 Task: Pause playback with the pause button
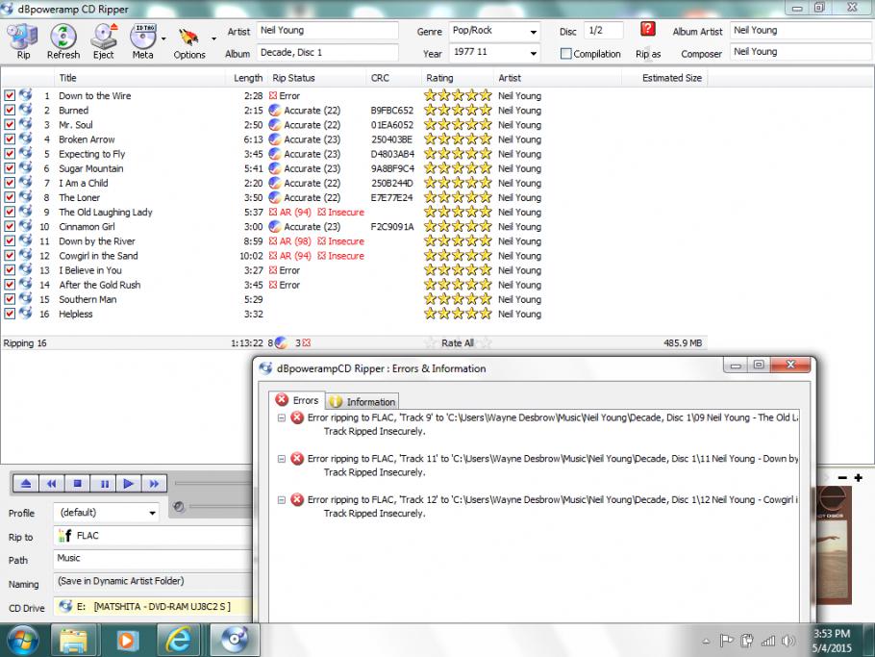(x=104, y=483)
